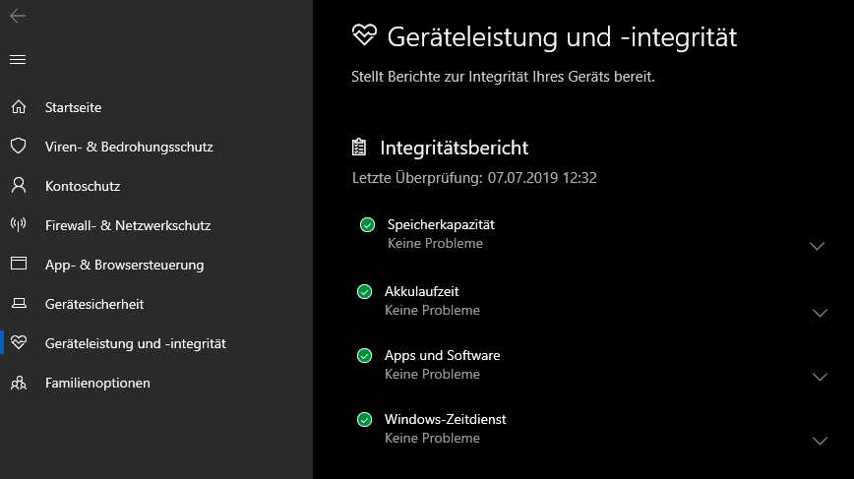Viewport: 854px width, 479px height.
Task: Click the Integritätsbericht clipboard icon
Action: 359,147
